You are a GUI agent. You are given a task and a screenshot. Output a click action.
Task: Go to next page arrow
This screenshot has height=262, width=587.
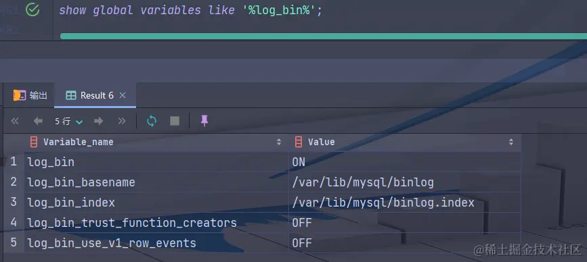98,121
